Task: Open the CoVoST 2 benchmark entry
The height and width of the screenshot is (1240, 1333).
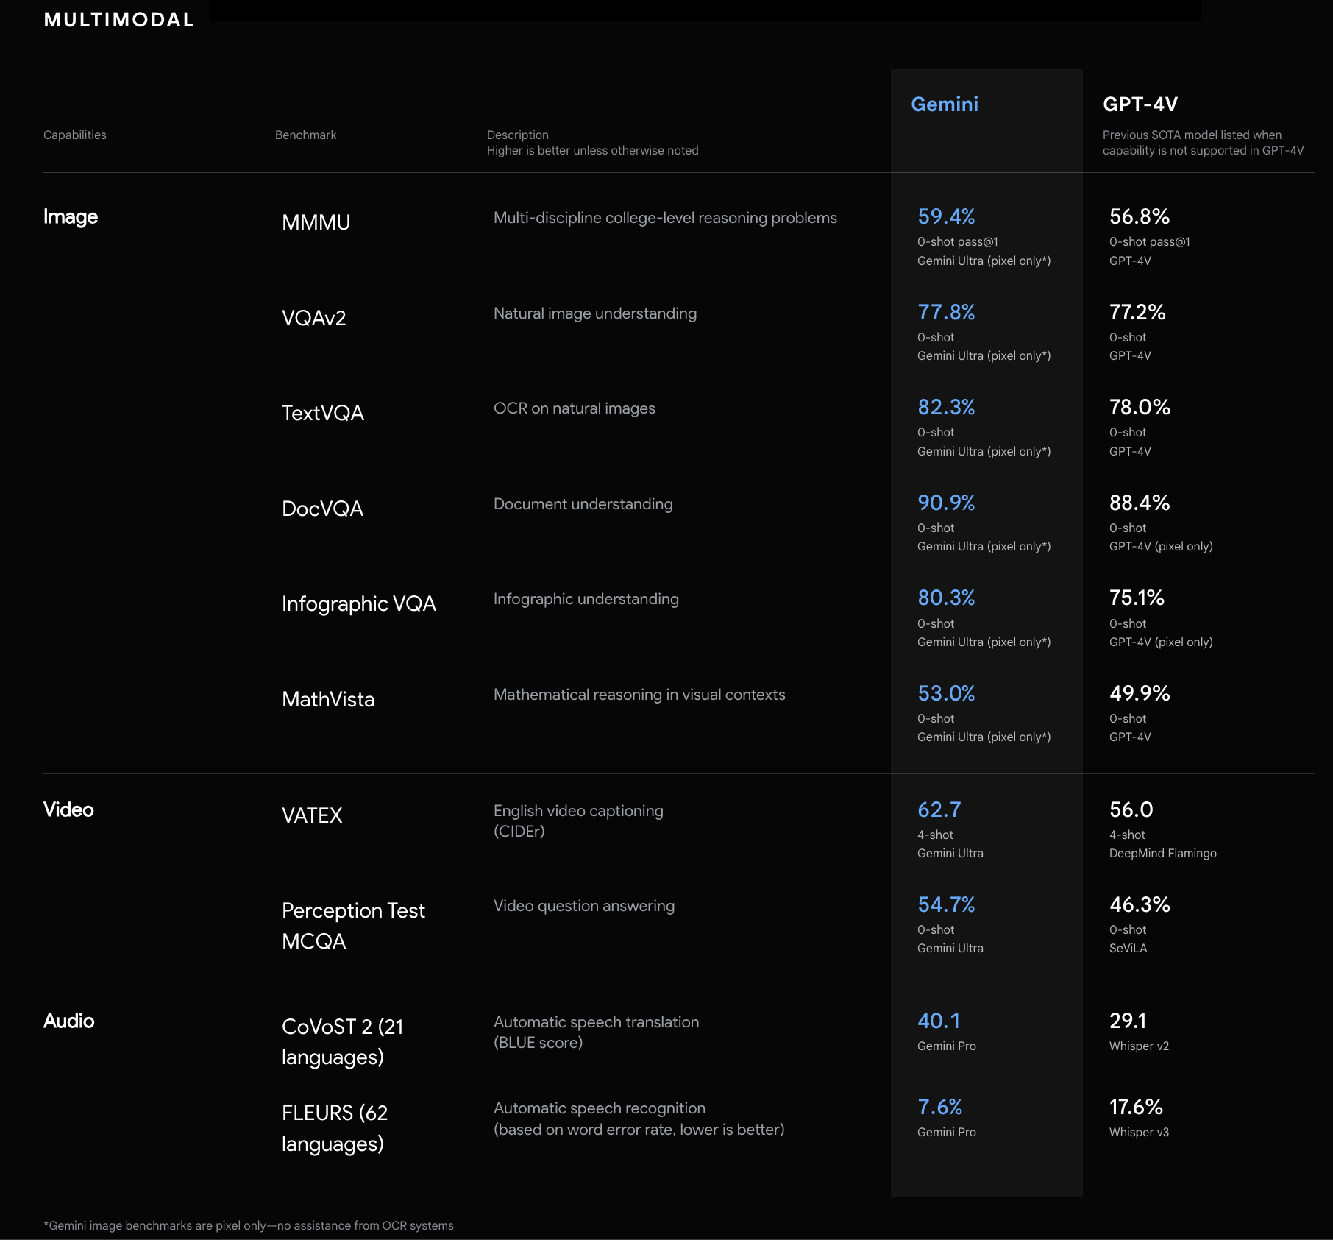Action: coord(343,1041)
